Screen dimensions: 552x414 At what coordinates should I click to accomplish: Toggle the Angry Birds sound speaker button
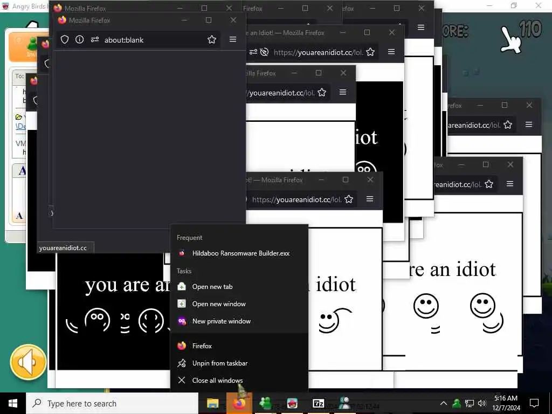(28, 362)
